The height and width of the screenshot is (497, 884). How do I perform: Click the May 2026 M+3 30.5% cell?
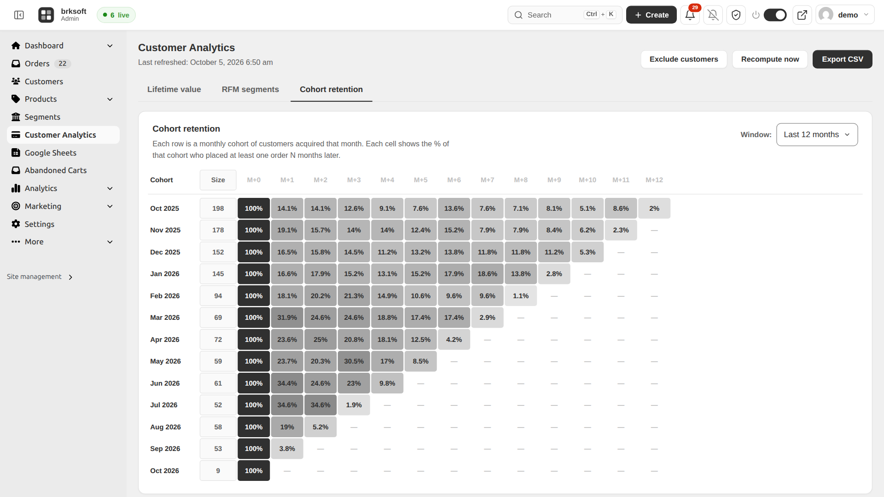coord(354,361)
